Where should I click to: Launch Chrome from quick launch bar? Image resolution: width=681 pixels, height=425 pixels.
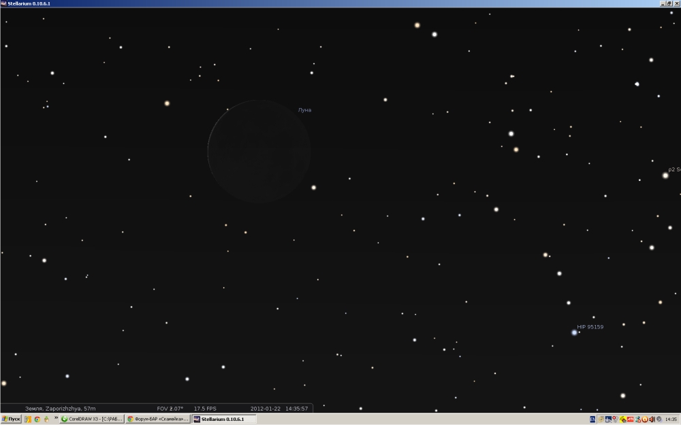[37, 419]
